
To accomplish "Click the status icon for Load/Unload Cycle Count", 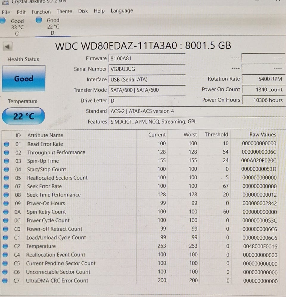I will click(x=5, y=238).
